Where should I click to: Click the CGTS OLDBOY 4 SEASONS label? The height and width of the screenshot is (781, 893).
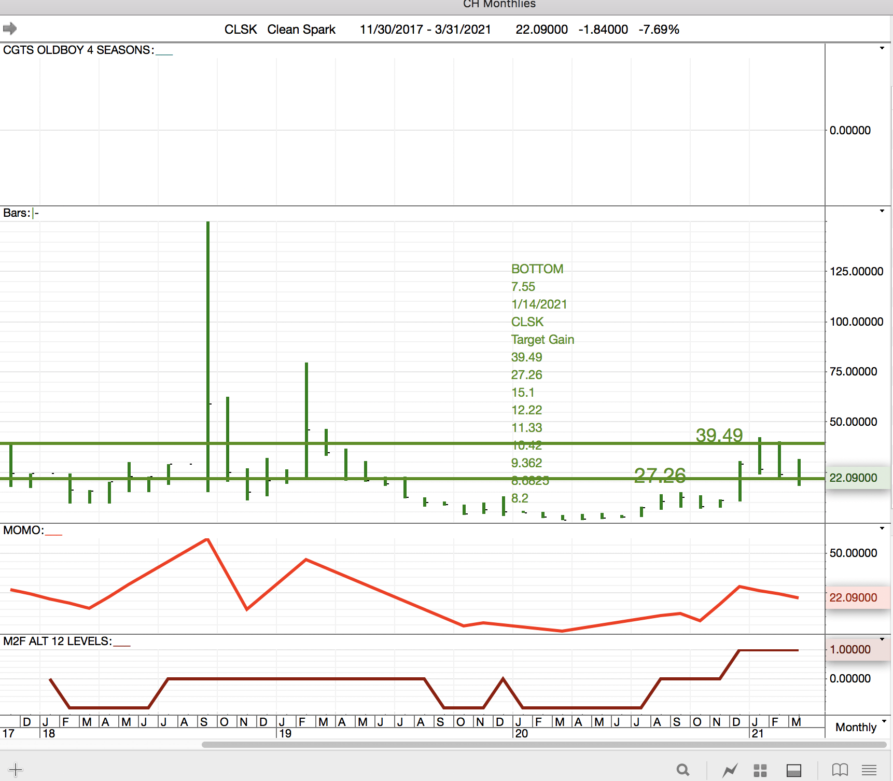point(78,50)
